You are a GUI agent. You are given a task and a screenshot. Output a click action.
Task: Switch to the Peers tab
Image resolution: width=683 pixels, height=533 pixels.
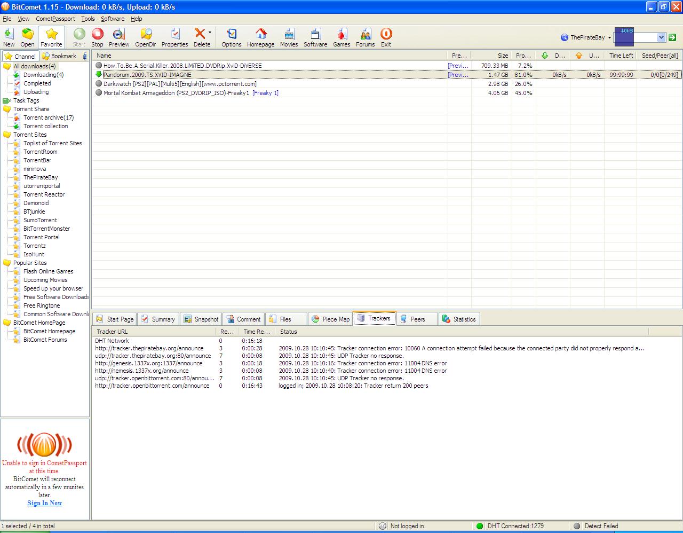[417, 319]
